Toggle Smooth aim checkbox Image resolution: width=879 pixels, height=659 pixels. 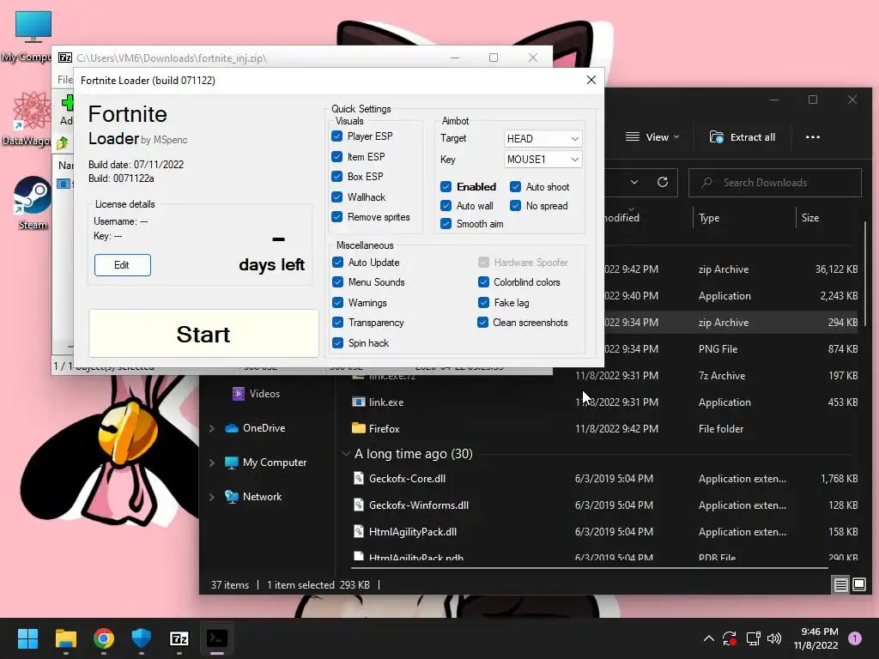point(446,224)
